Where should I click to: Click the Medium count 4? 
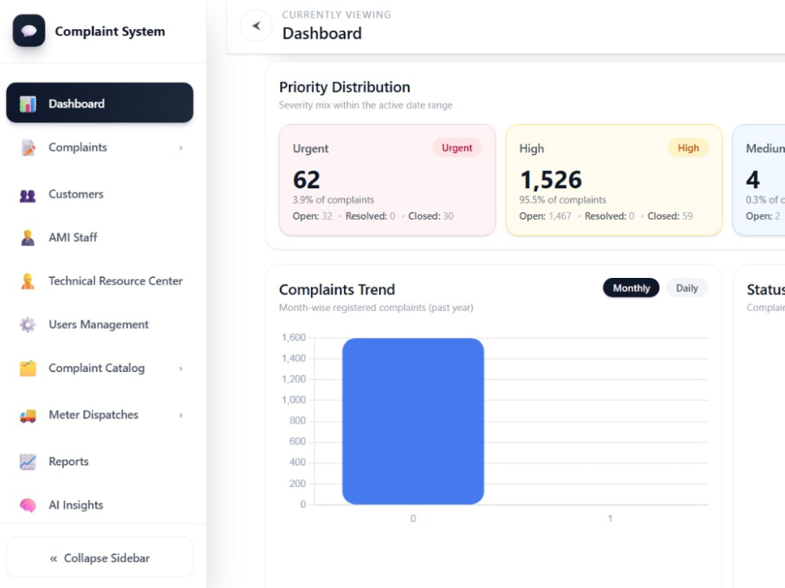click(x=753, y=179)
